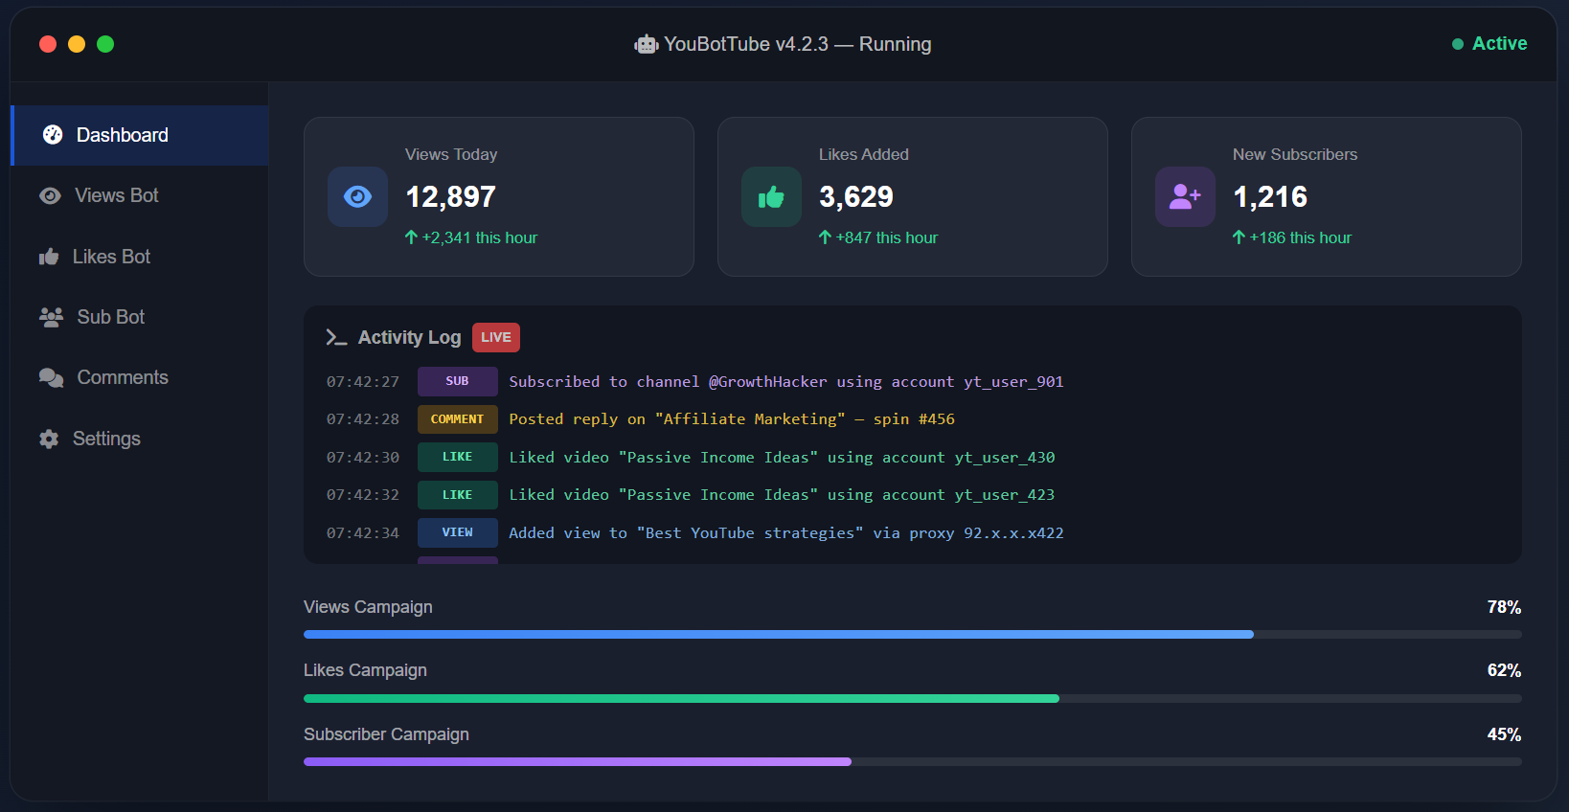
Task: Click the VIEW tag in activity log
Action: 458,532
